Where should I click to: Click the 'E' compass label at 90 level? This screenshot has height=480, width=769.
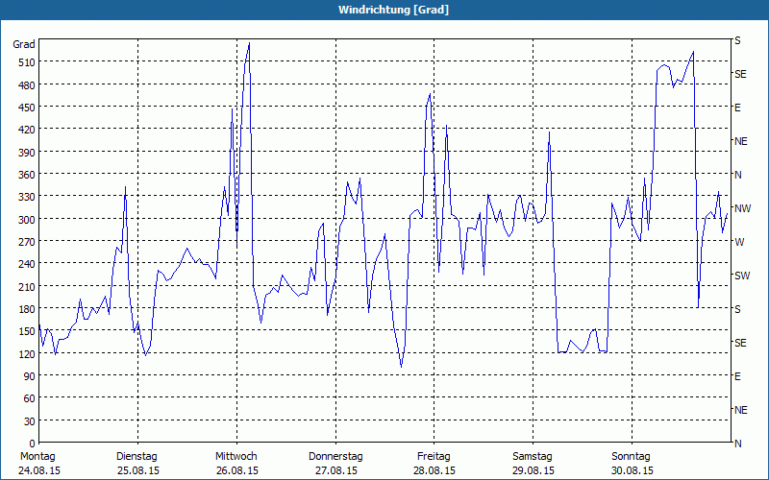[x=737, y=376]
